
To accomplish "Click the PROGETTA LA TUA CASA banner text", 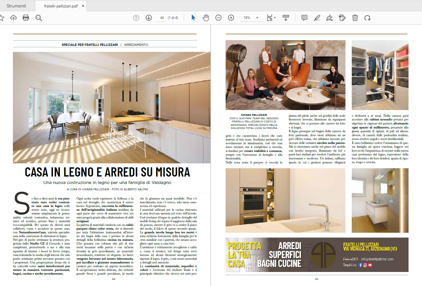I will (x=245, y=255).
